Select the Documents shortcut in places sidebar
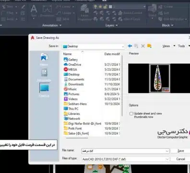 [x=44, y=75]
